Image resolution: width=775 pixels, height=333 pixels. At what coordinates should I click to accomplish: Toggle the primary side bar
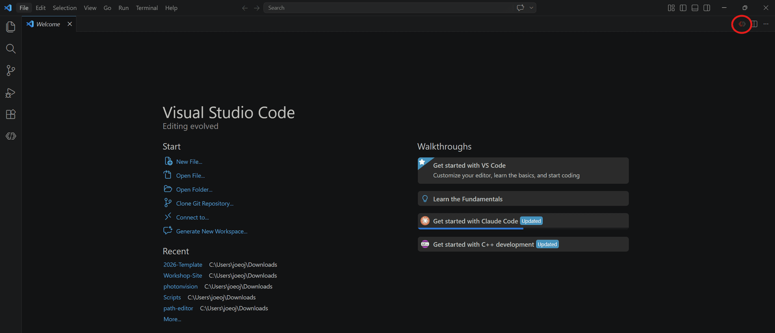683,8
